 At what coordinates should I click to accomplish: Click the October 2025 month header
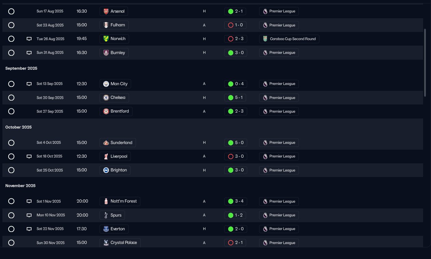pyautogui.click(x=18, y=127)
